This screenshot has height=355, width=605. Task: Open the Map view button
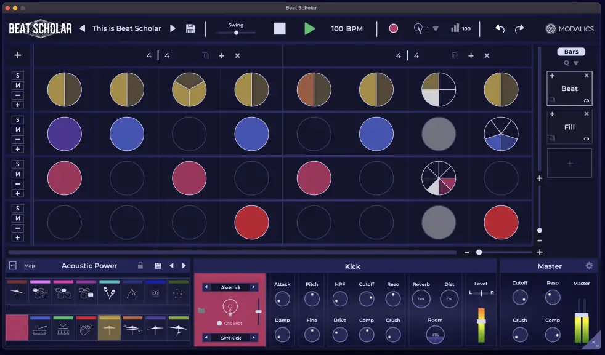click(30, 266)
